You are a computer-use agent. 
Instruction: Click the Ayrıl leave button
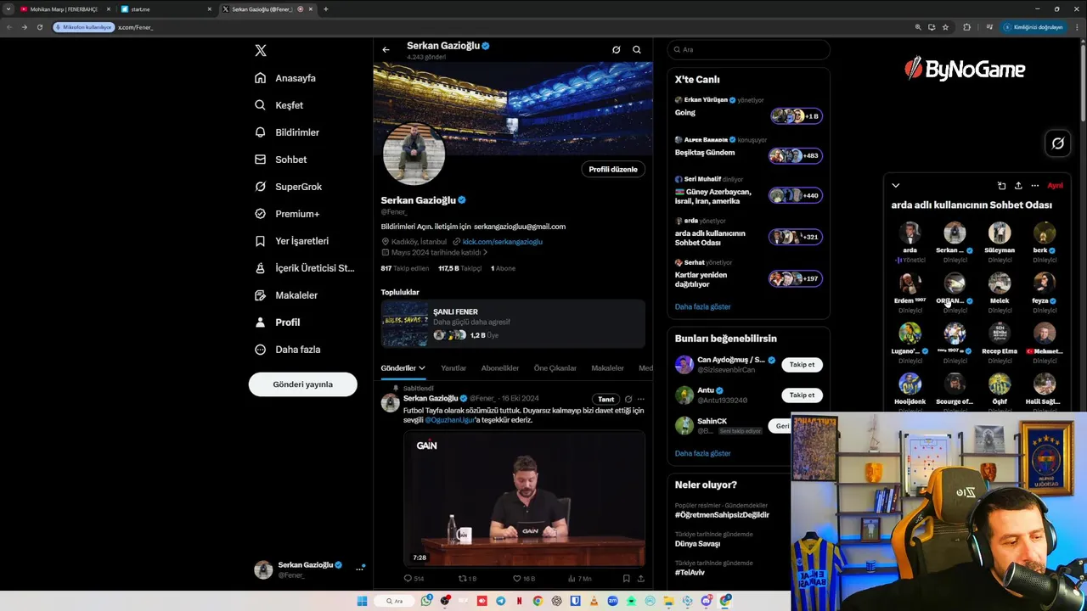pyautogui.click(x=1055, y=186)
